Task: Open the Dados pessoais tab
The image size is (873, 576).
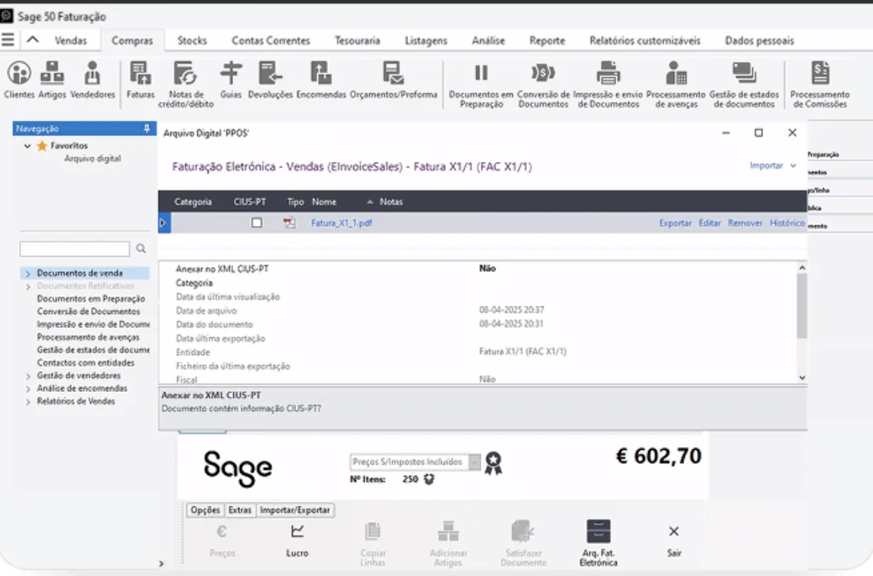Action: pyautogui.click(x=759, y=40)
